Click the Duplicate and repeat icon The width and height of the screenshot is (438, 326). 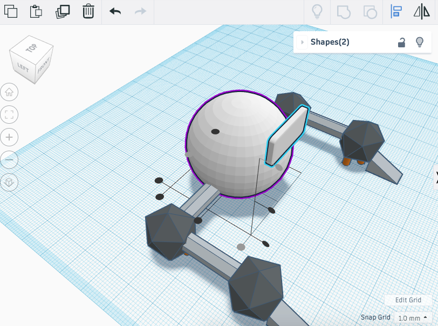click(63, 11)
